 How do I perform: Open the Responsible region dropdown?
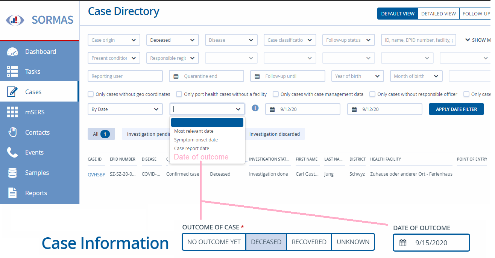(x=173, y=58)
